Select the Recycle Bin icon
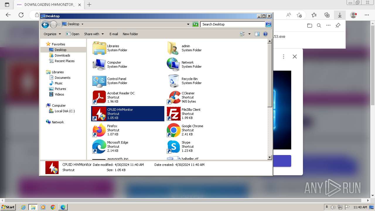This screenshot has height=211, width=375. 173,81
